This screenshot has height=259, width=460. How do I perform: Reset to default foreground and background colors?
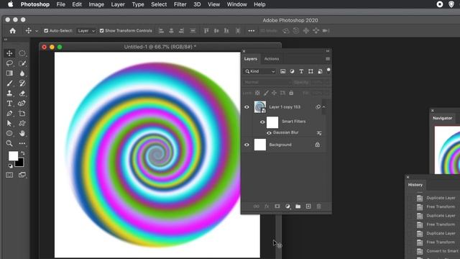[11, 166]
